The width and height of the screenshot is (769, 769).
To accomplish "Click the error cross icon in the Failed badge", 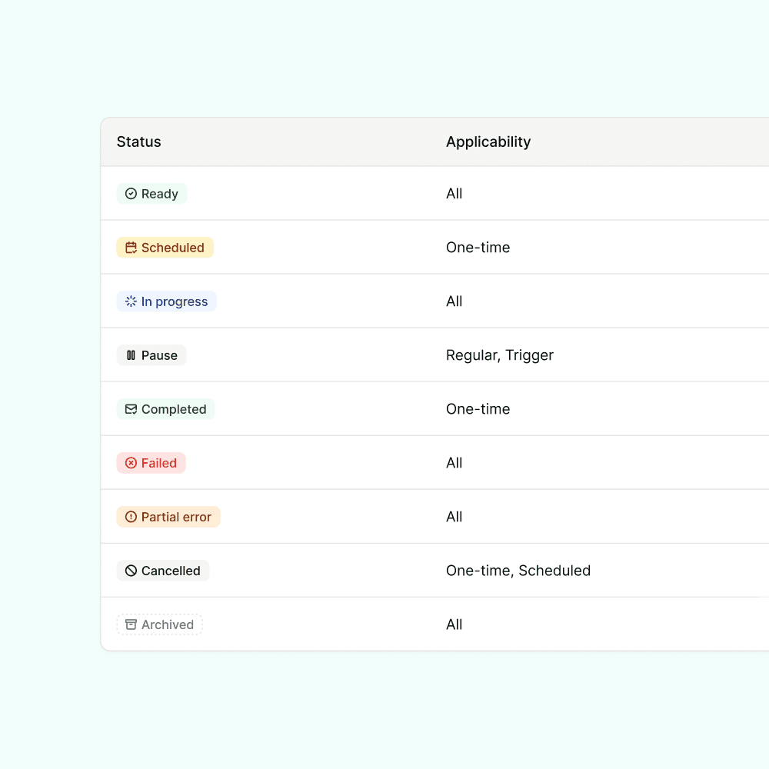I will click(x=131, y=463).
